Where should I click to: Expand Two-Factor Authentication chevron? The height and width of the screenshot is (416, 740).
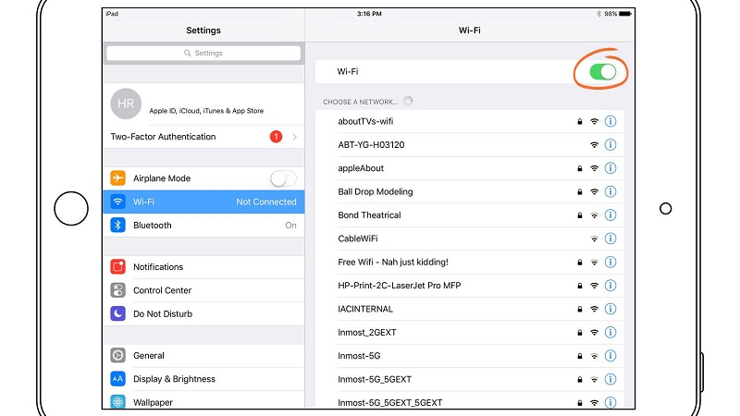pos(294,137)
